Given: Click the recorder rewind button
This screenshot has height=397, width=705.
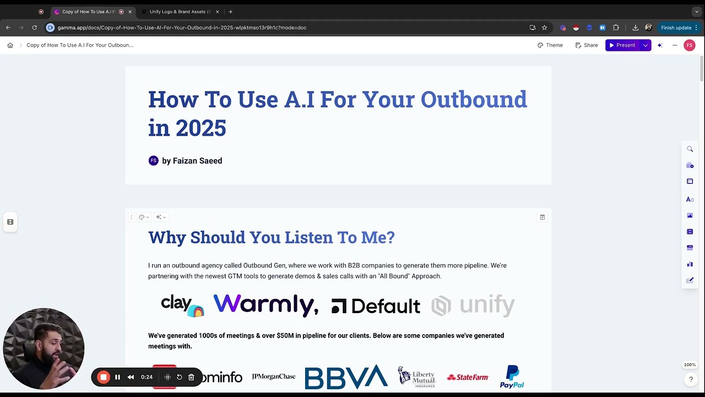Looking at the screenshot, I should coord(131,377).
